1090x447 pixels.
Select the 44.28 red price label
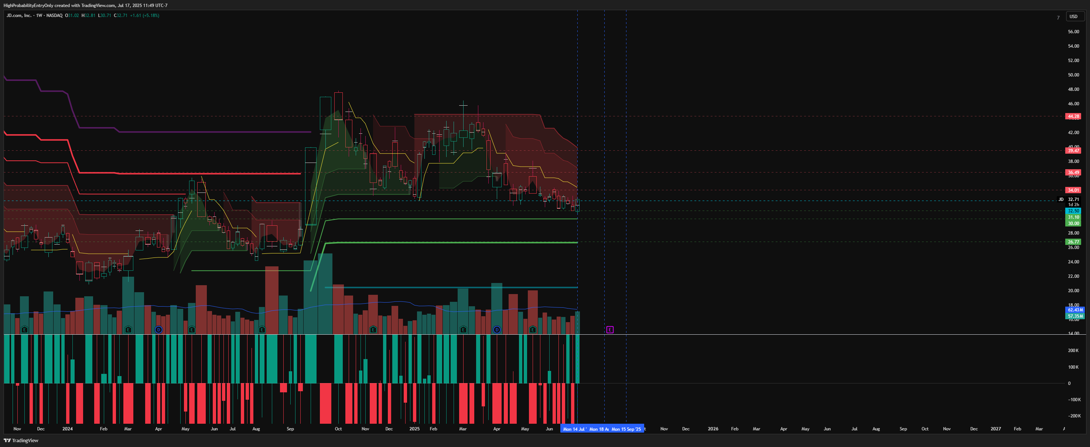[1073, 116]
